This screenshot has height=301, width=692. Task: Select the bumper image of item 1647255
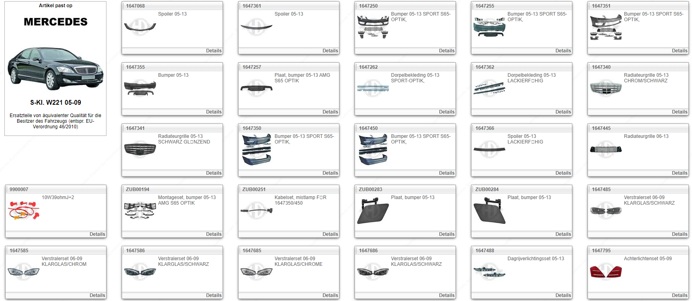click(x=489, y=27)
